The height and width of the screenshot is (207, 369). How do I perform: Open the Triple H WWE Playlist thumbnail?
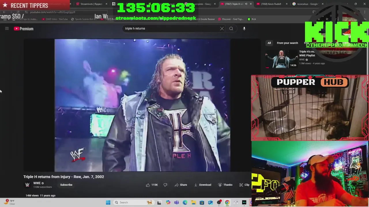coord(281,59)
